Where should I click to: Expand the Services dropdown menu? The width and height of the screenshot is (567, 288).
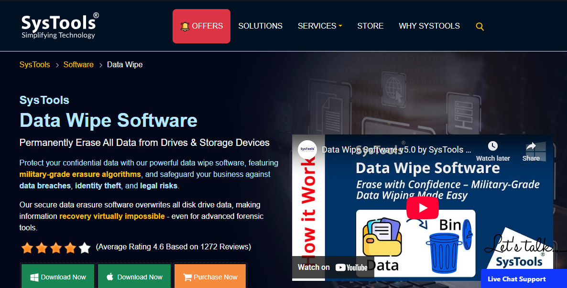point(319,26)
